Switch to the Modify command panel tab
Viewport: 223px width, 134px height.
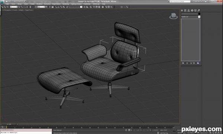[x=185, y=10]
